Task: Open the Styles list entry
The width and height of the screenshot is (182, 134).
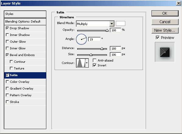Action: click(x=25, y=14)
